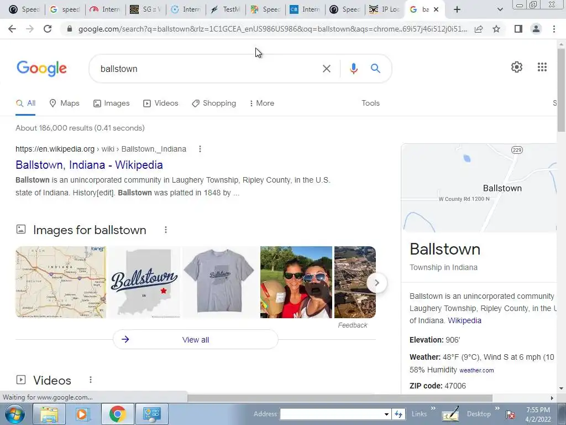
Task: Open File Explorer from the taskbar
Action: (49, 414)
